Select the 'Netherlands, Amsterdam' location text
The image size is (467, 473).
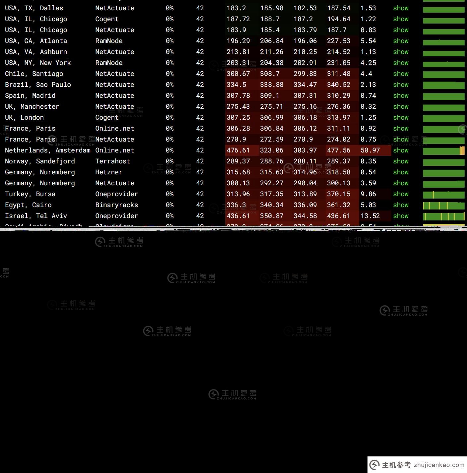click(47, 150)
